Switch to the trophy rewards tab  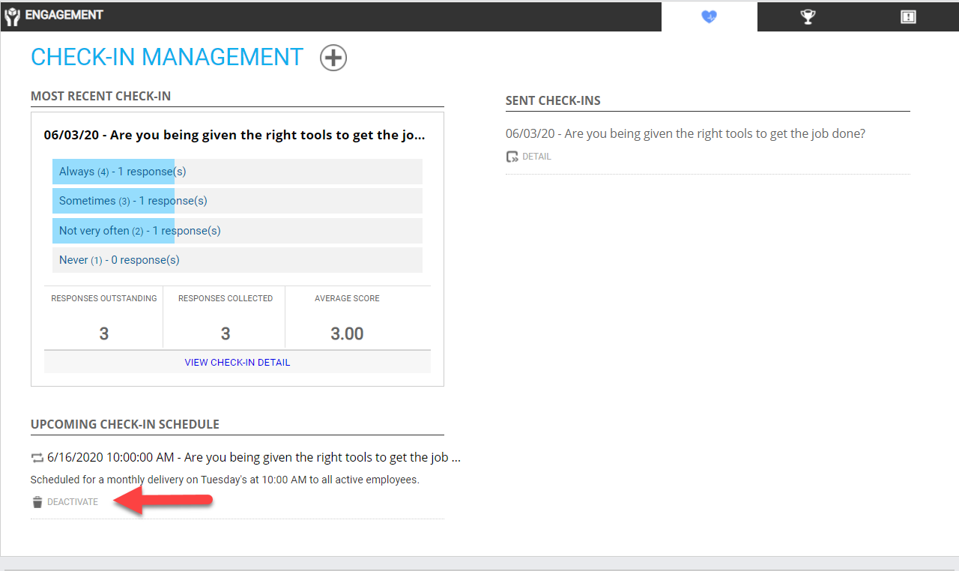tap(808, 16)
